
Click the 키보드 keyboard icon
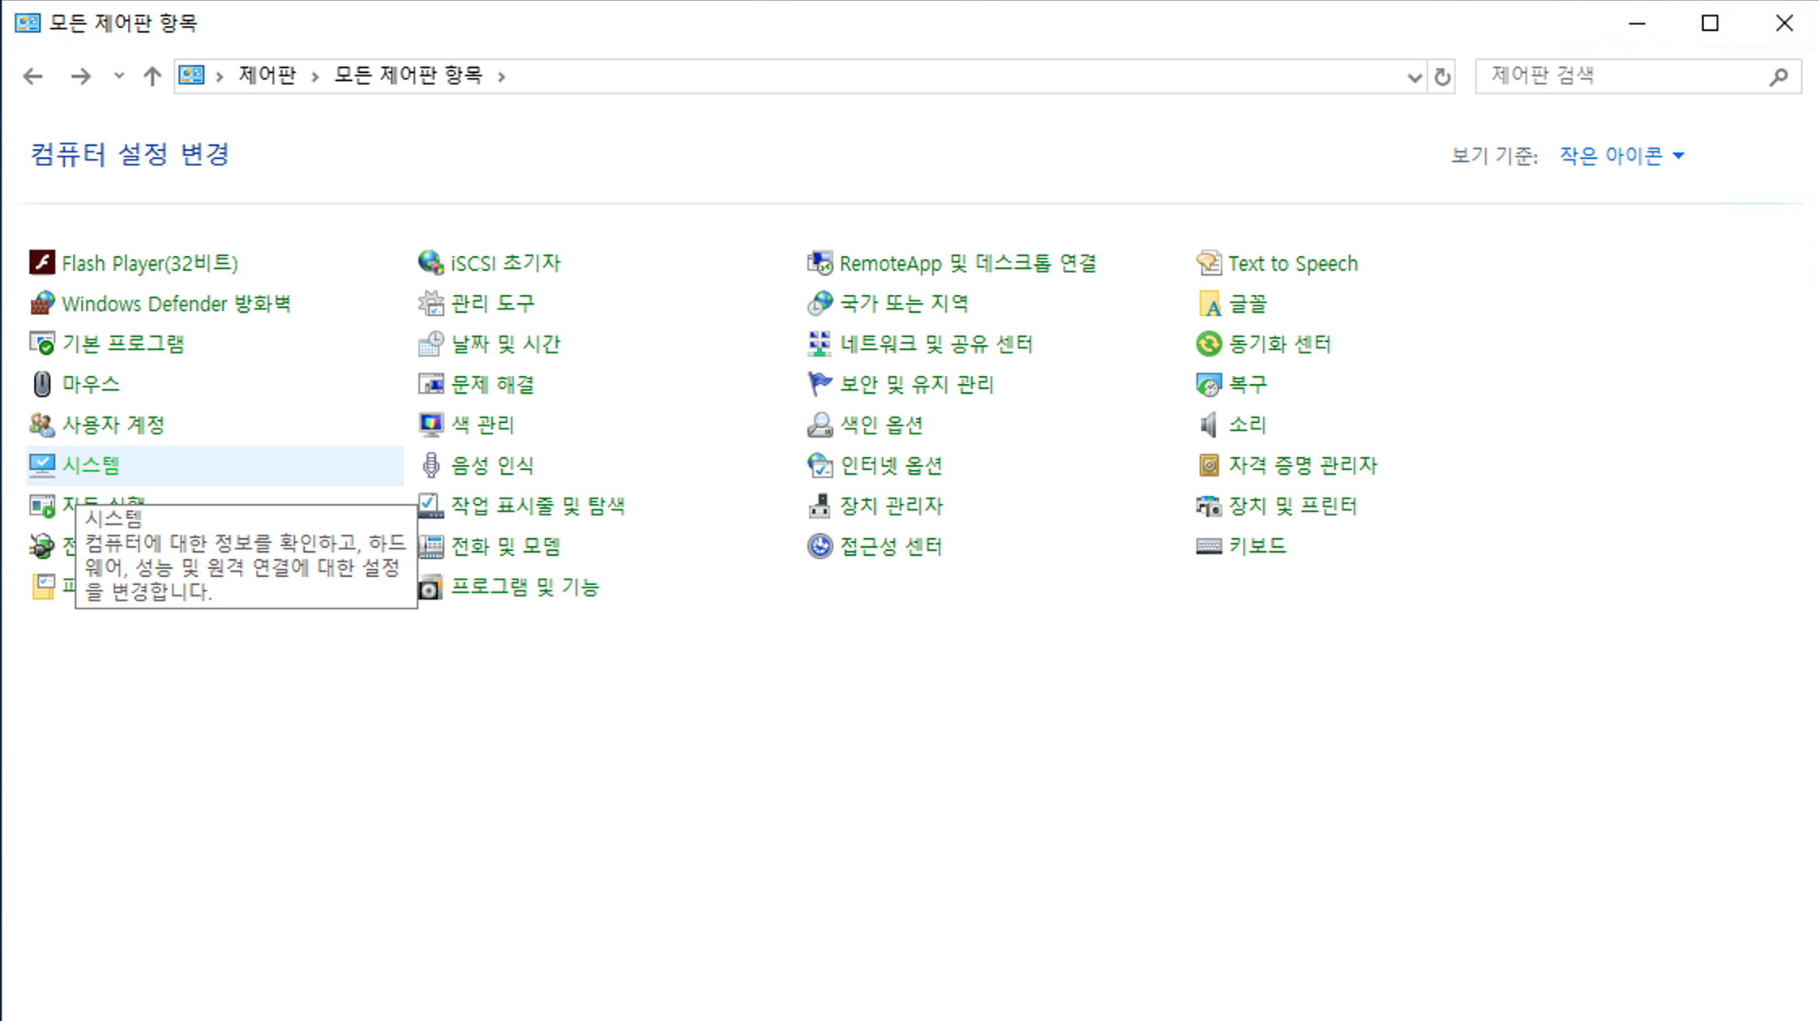[x=1209, y=546]
